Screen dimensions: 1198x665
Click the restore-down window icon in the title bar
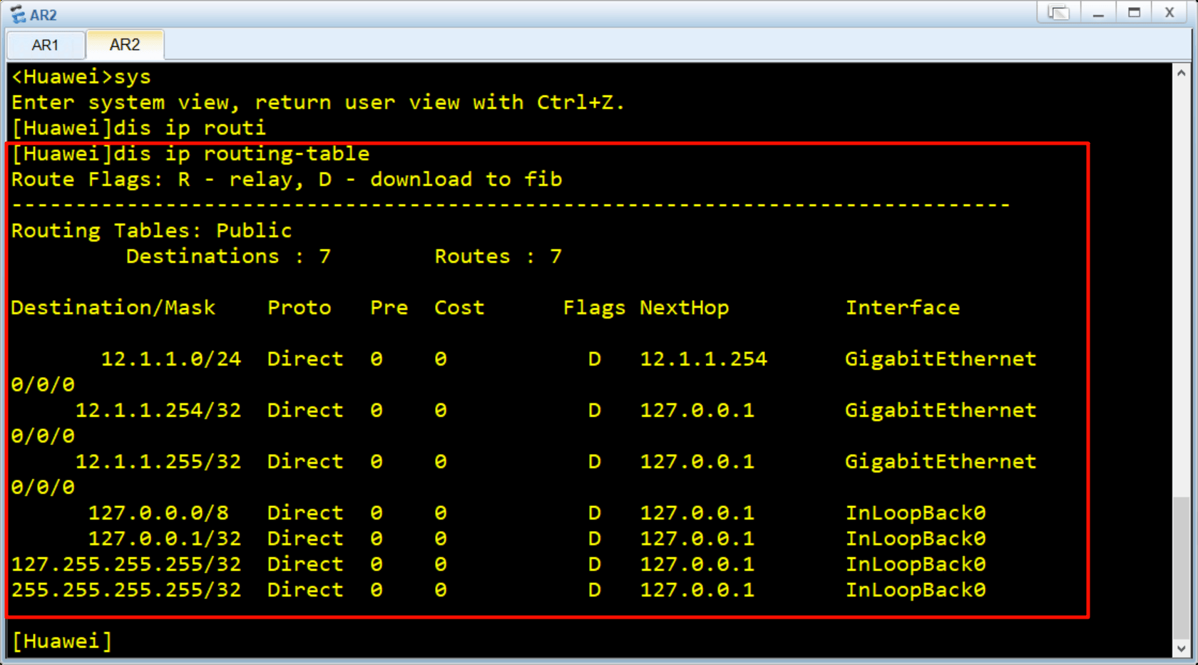[1059, 13]
